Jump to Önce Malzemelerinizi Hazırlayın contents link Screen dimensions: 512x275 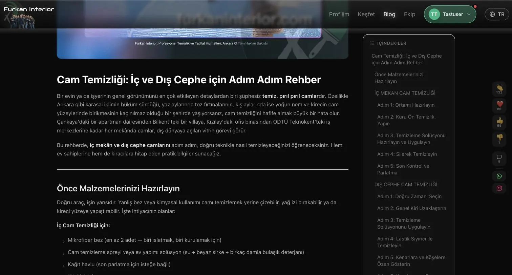coord(399,78)
